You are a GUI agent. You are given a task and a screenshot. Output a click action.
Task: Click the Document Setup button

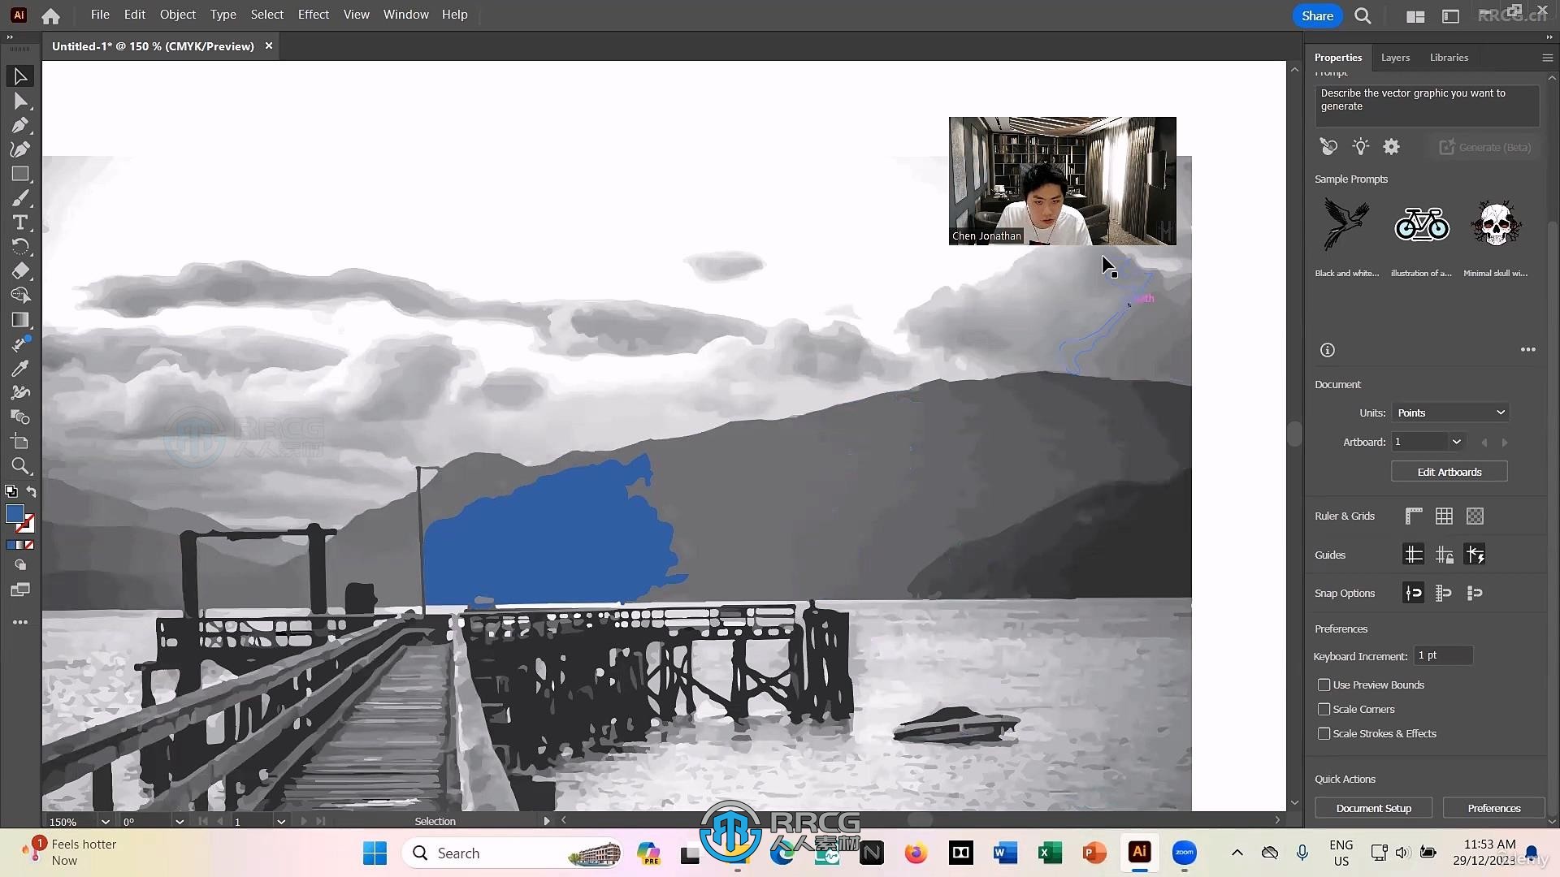click(1374, 807)
